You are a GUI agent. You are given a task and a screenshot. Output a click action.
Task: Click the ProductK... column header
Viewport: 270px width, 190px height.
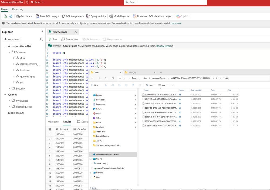[63, 129]
